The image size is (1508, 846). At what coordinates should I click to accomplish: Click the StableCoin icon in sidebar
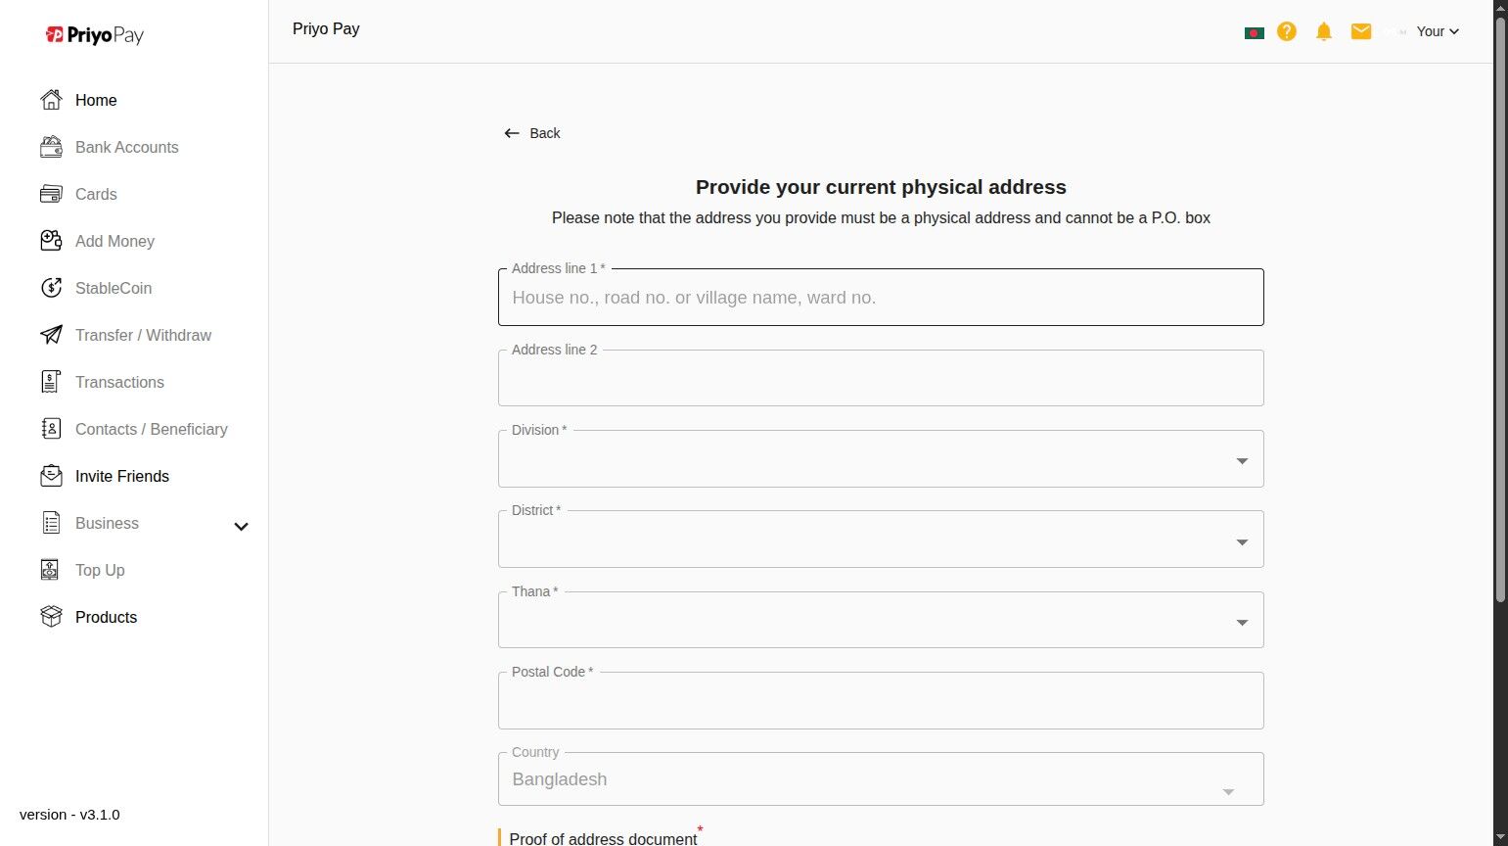click(51, 288)
